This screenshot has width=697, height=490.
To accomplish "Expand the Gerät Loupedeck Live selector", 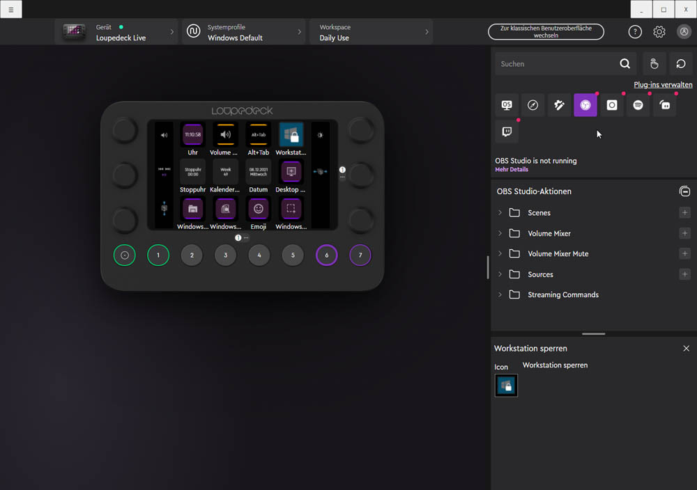I will [116, 32].
